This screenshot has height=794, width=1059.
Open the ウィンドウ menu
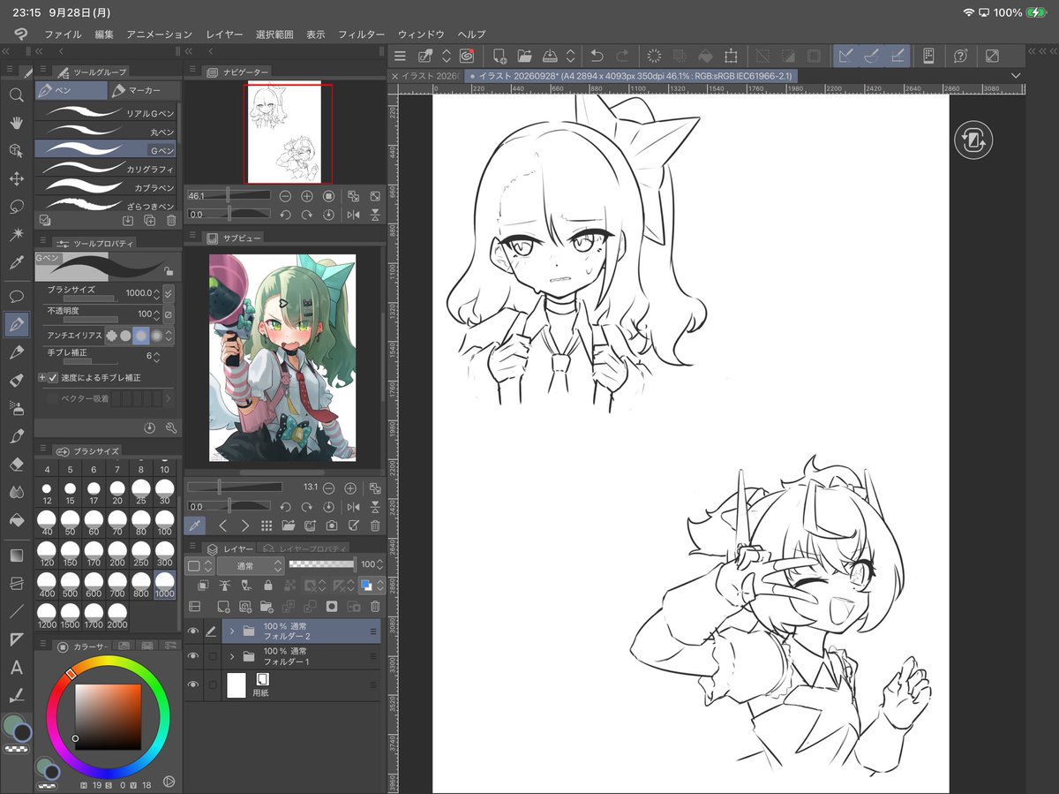421,34
